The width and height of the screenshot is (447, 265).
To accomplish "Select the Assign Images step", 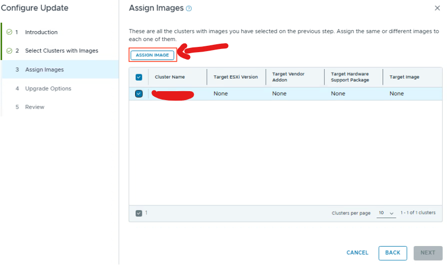I will coord(44,70).
